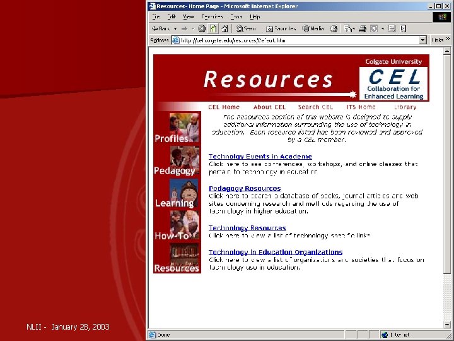This screenshot has height=341, width=454.
Task: Open the Library navigation link
Action: click(405, 107)
